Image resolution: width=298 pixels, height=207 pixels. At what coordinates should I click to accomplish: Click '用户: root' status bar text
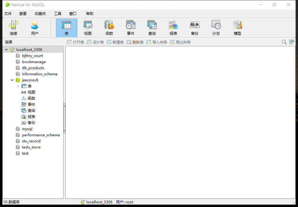125,202
